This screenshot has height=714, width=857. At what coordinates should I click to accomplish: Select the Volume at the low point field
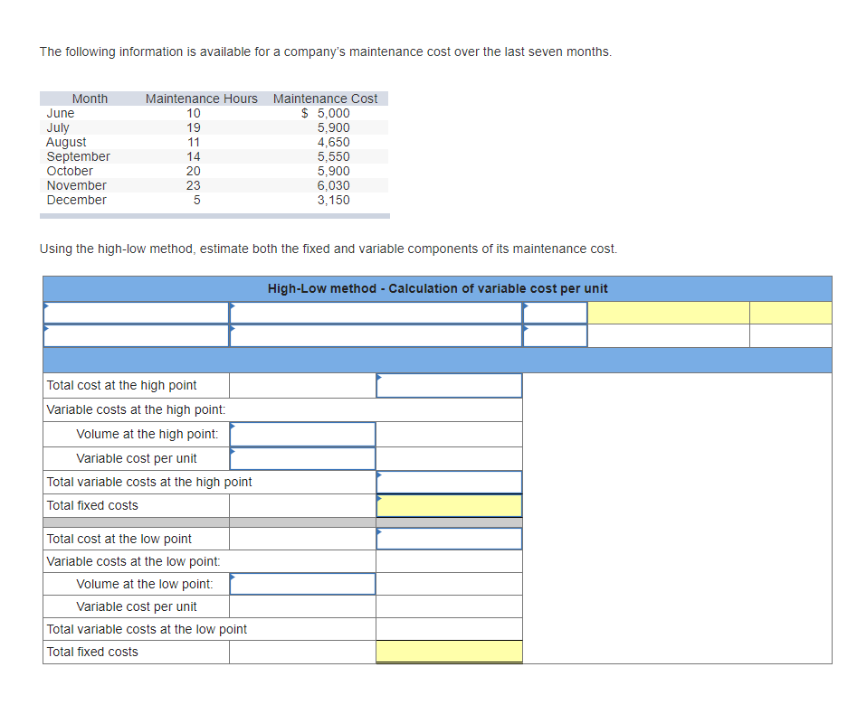pyautogui.click(x=303, y=584)
